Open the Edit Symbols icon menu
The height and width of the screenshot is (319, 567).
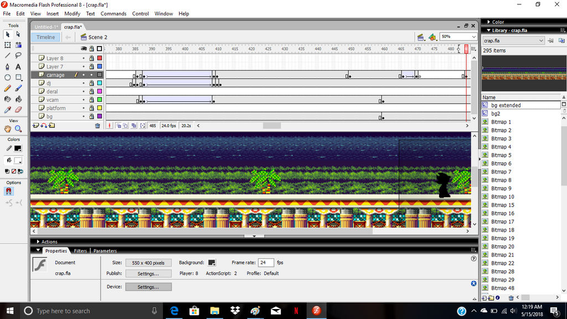[432, 37]
